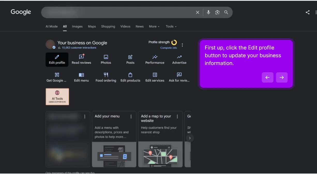This screenshot has height=174, width=317.
Task: Clear the search box with X
Action: [x=198, y=12]
